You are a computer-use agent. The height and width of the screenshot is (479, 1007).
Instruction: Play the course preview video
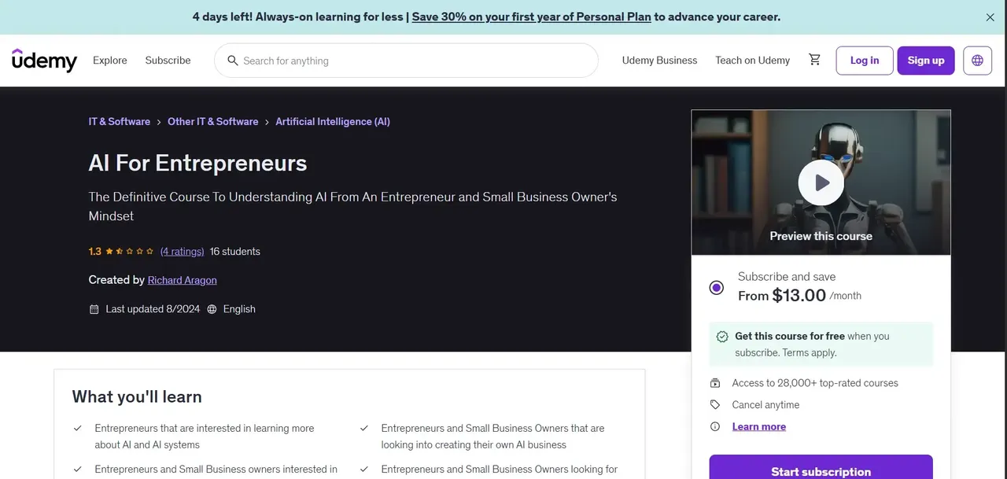[x=821, y=183]
